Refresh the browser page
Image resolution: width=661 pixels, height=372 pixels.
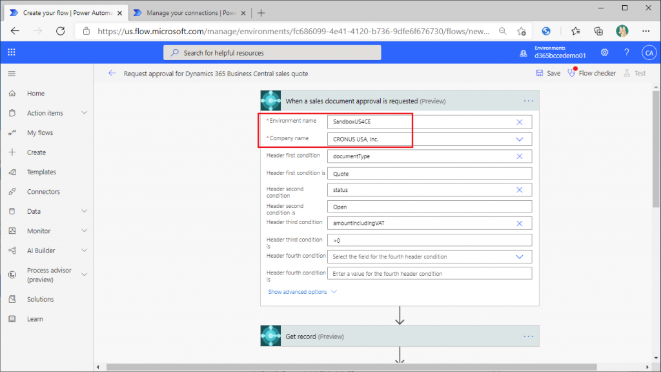tap(61, 31)
